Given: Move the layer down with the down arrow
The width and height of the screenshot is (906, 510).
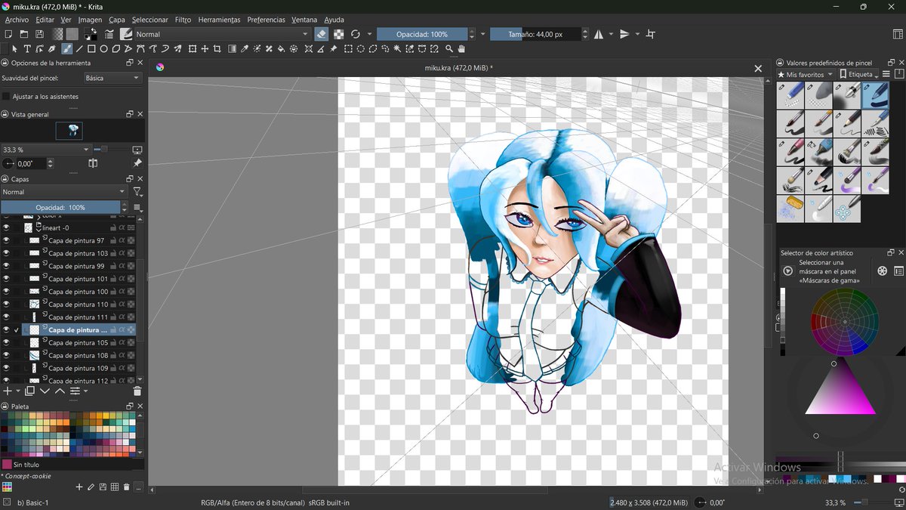Looking at the screenshot, I should (x=45, y=391).
